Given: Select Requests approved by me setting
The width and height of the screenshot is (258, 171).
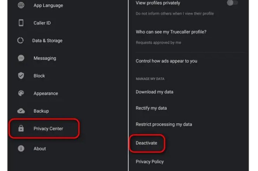Looking at the screenshot, I should pyautogui.click(x=158, y=43).
